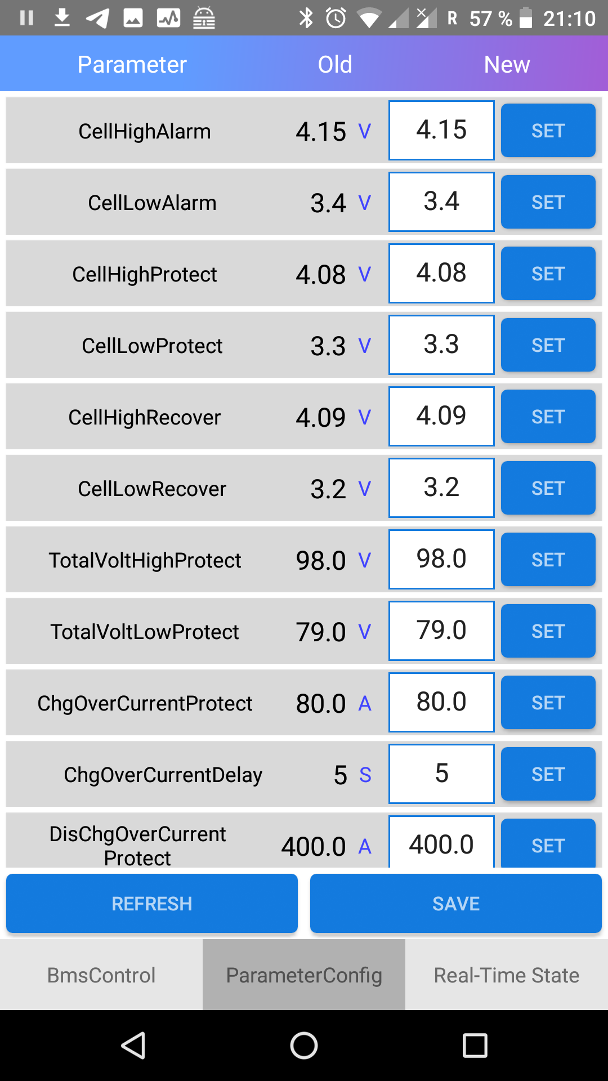Tap the Bluetooth status icon
This screenshot has width=608, height=1081.
[306, 18]
